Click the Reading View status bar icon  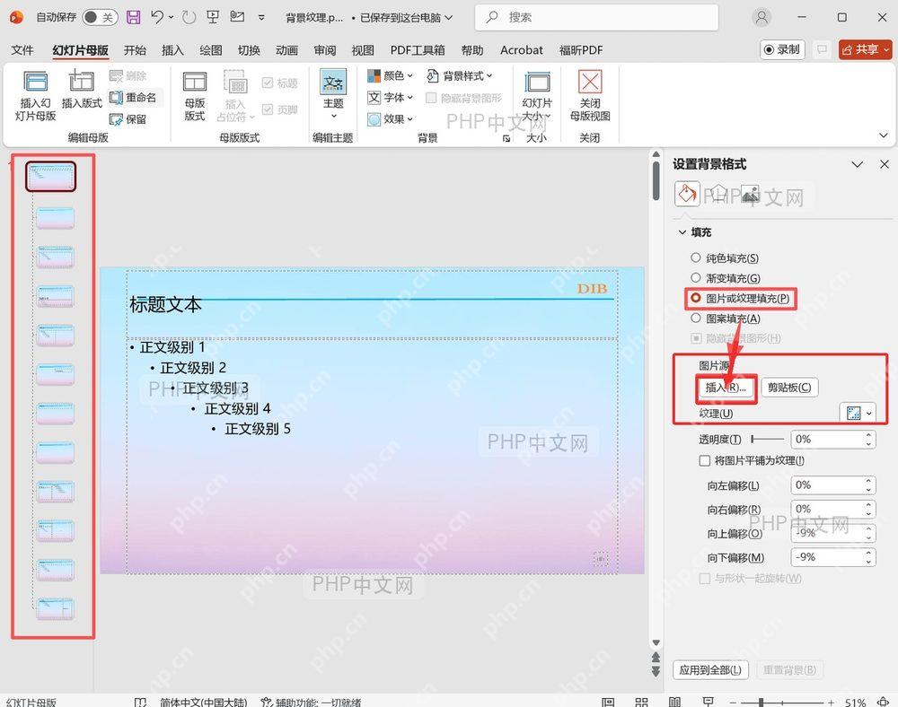click(x=675, y=702)
